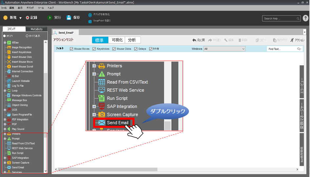This screenshot has width=310, height=177.
Task: Select the Insert Mouse Click icon
Action: (x=9, y=57)
